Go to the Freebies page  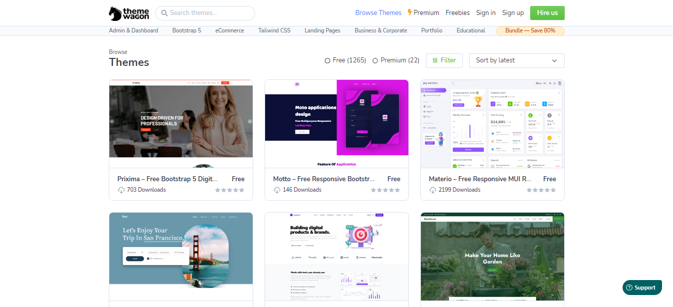(457, 13)
